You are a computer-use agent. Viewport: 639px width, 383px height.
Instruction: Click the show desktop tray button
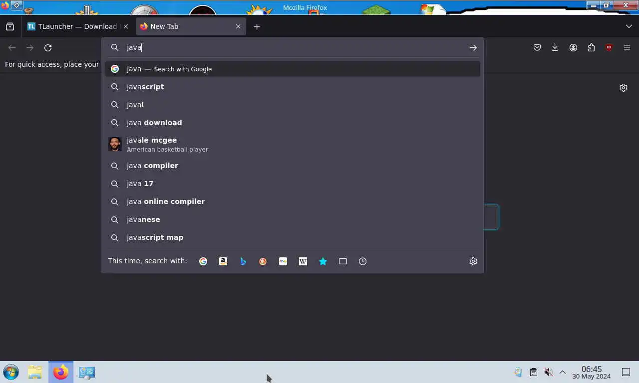point(626,372)
